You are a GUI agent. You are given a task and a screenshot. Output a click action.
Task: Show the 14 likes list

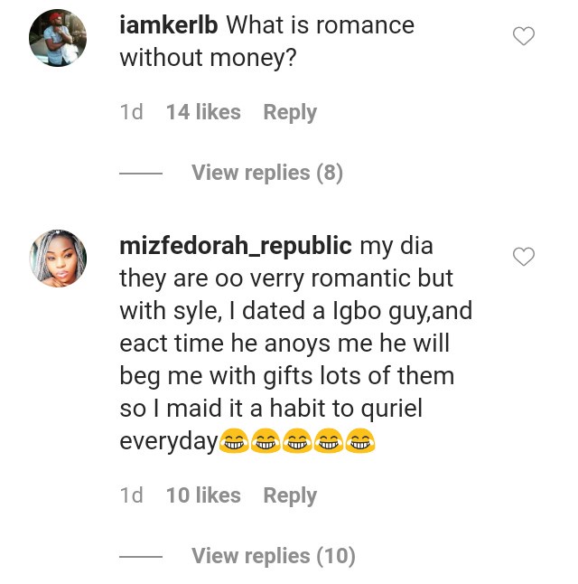coord(203,112)
